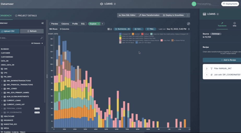Viewport: 241px width, 133px height.
Task: Edit the LOANS name in right panel
Action: tap(218, 14)
